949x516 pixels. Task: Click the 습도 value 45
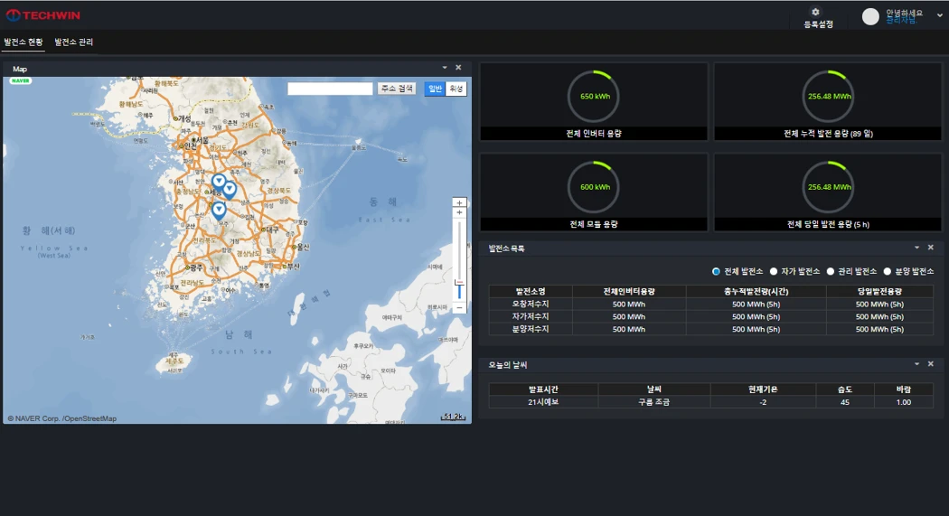click(845, 402)
